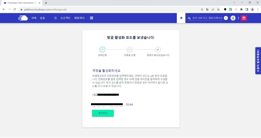Open the extensions puzzle icon

(241, 9)
